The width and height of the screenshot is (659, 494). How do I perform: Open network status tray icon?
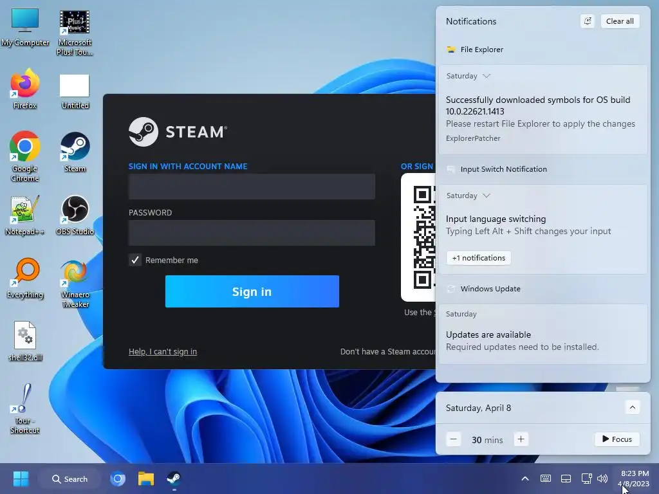pyautogui.click(x=586, y=479)
